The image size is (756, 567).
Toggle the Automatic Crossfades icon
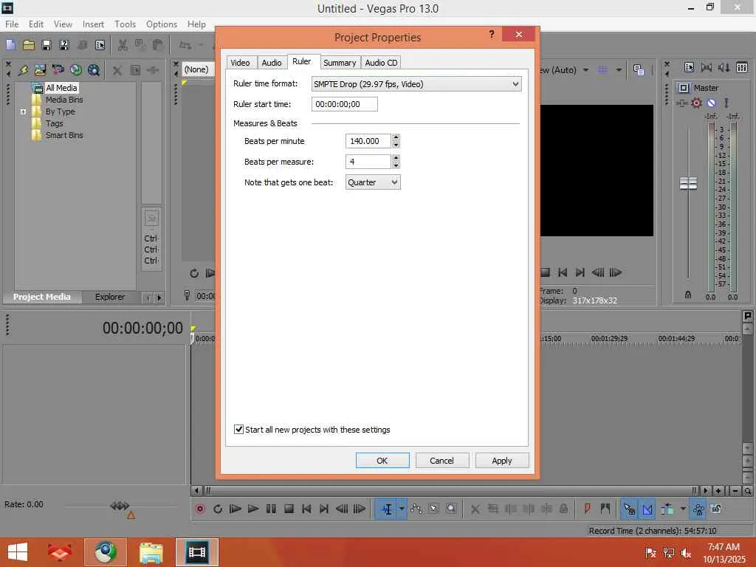[x=647, y=509]
